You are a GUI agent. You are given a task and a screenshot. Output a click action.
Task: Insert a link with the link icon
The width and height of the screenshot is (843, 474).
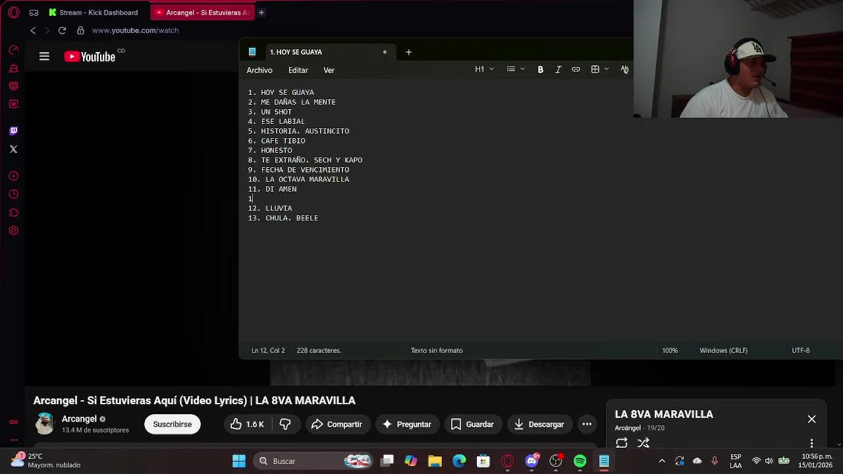[576, 69]
